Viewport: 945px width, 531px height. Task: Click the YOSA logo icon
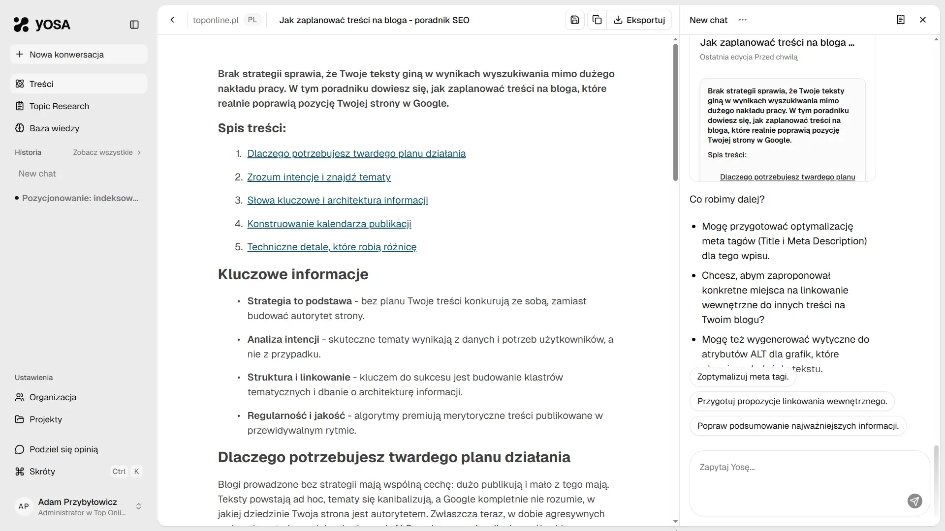[x=21, y=25]
